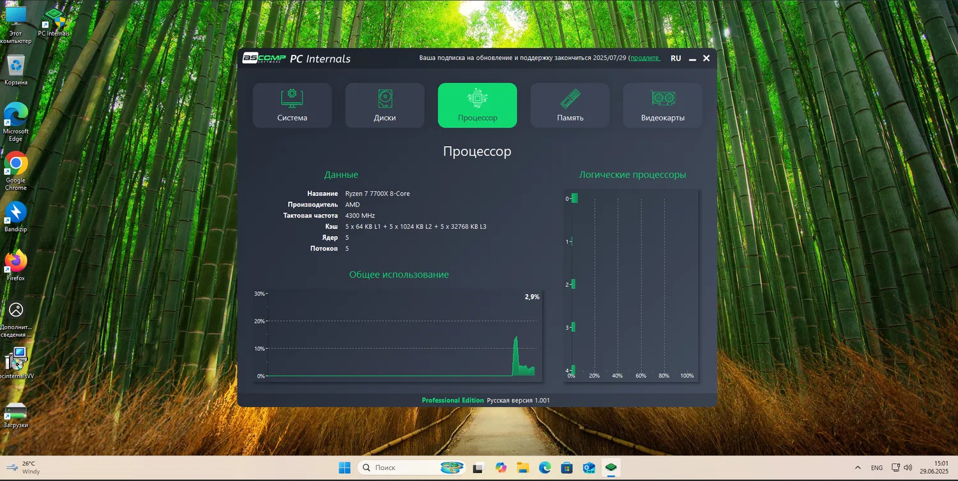The height and width of the screenshot is (481, 958).
Task: Click the Кэш label
Action: pyautogui.click(x=331, y=226)
